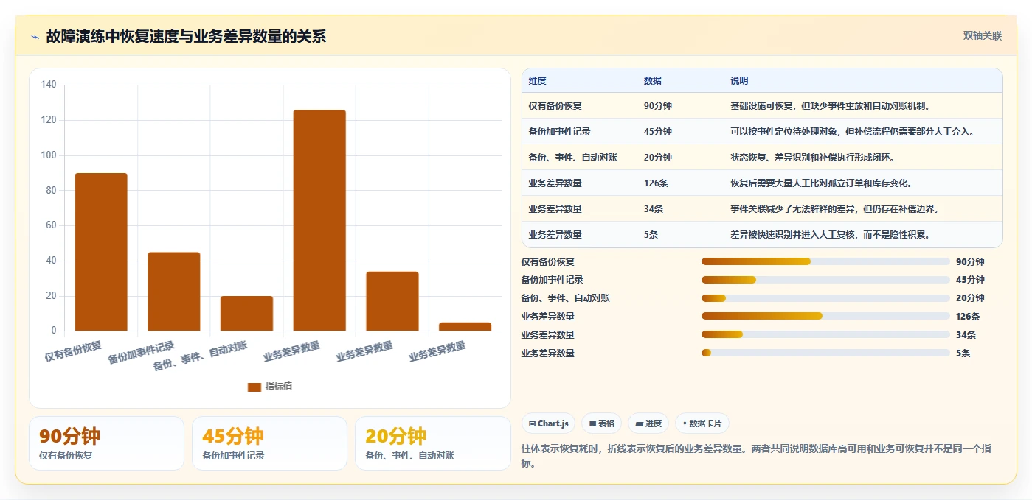The height and width of the screenshot is (500, 1032).
Task: Click table cell 仅有备份恢复
Action: 555,106
